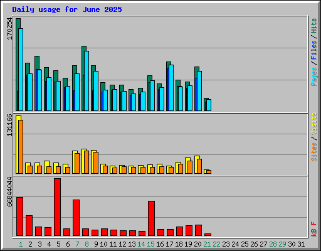Select day 12 label on x-axis
Screen dimensions: 321x251
[x=122, y=244]
